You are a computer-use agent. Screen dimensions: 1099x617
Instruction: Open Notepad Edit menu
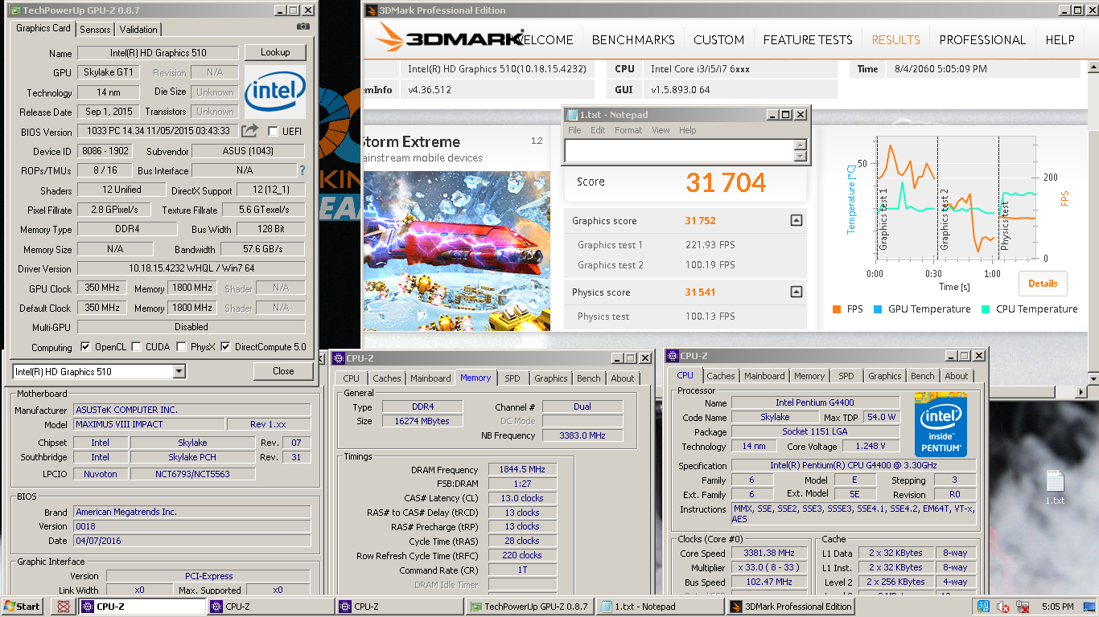click(x=598, y=130)
